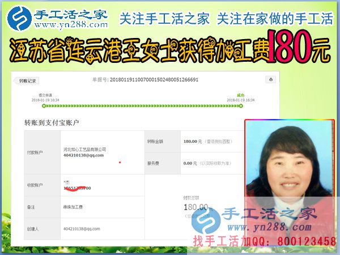
Task: Click the print icon on the transfer record
Action: (271, 79)
